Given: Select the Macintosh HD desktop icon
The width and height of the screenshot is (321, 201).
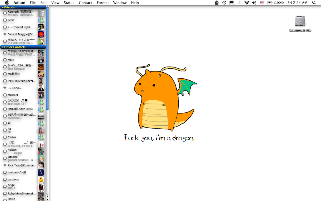Looking at the screenshot, I should (300, 21).
